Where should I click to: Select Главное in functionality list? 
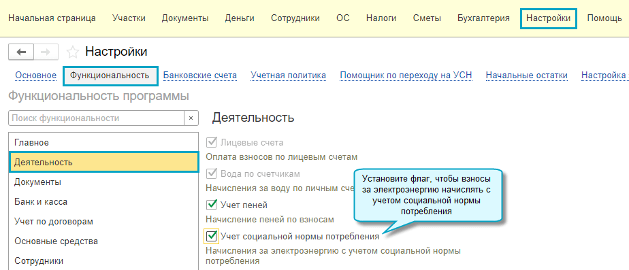tap(103, 142)
